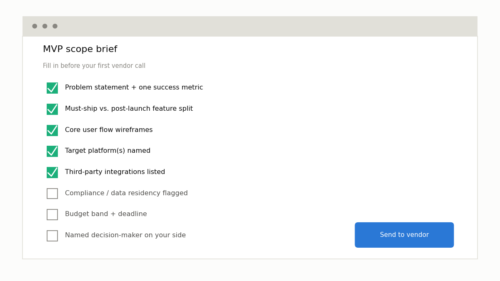Check Named decision-maker on your side

52,236
